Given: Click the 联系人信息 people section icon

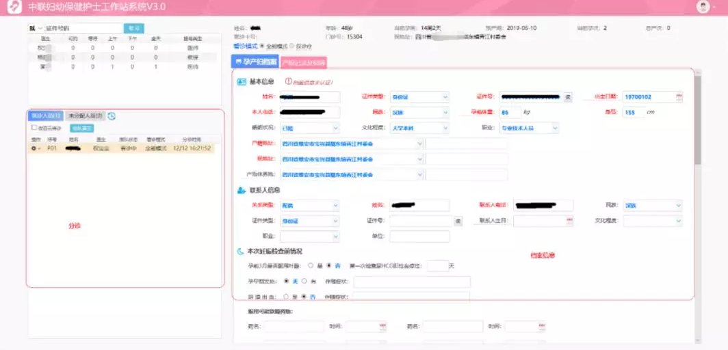Looking at the screenshot, I should pyautogui.click(x=242, y=190).
